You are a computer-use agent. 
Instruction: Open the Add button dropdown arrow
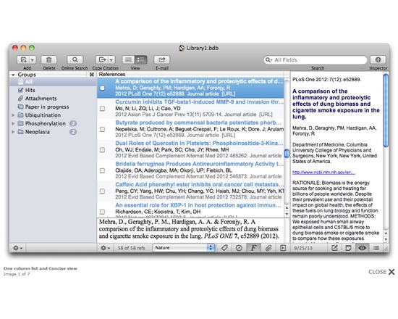coord(33,59)
